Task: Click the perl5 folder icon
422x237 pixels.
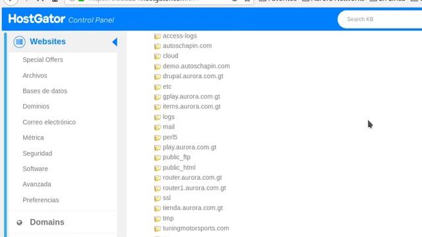Action: coord(158,138)
